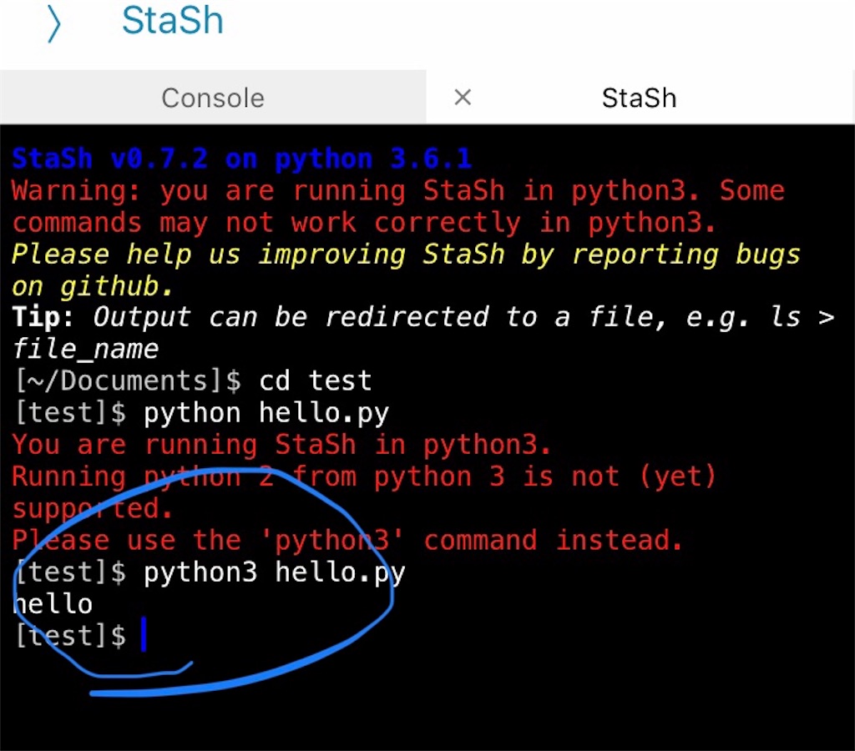Select 'Please help us improving StaSh' line
The image size is (855, 751).
(x=407, y=255)
